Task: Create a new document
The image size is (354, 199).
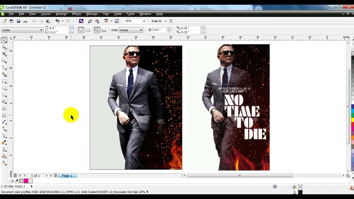Action: tap(5, 21)
